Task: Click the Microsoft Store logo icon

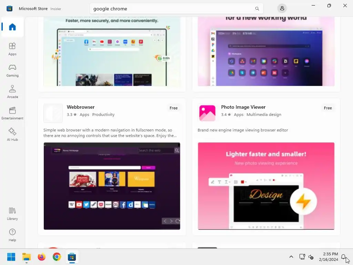Action: [9, 9]
